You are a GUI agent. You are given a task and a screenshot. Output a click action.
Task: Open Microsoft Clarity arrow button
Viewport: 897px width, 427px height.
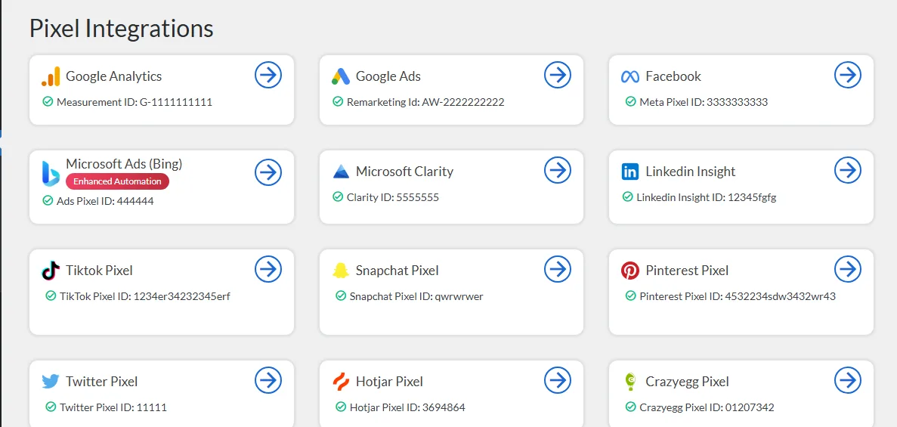pos(558,170)
